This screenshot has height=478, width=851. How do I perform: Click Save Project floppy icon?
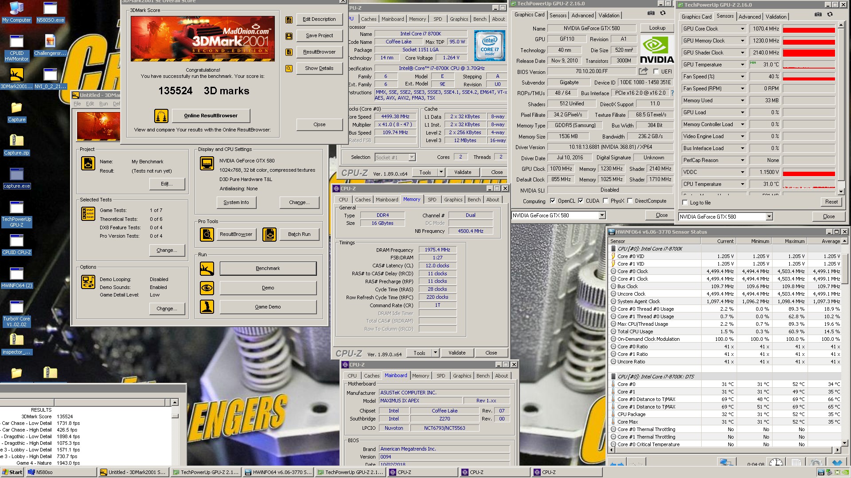pos(289,36)
